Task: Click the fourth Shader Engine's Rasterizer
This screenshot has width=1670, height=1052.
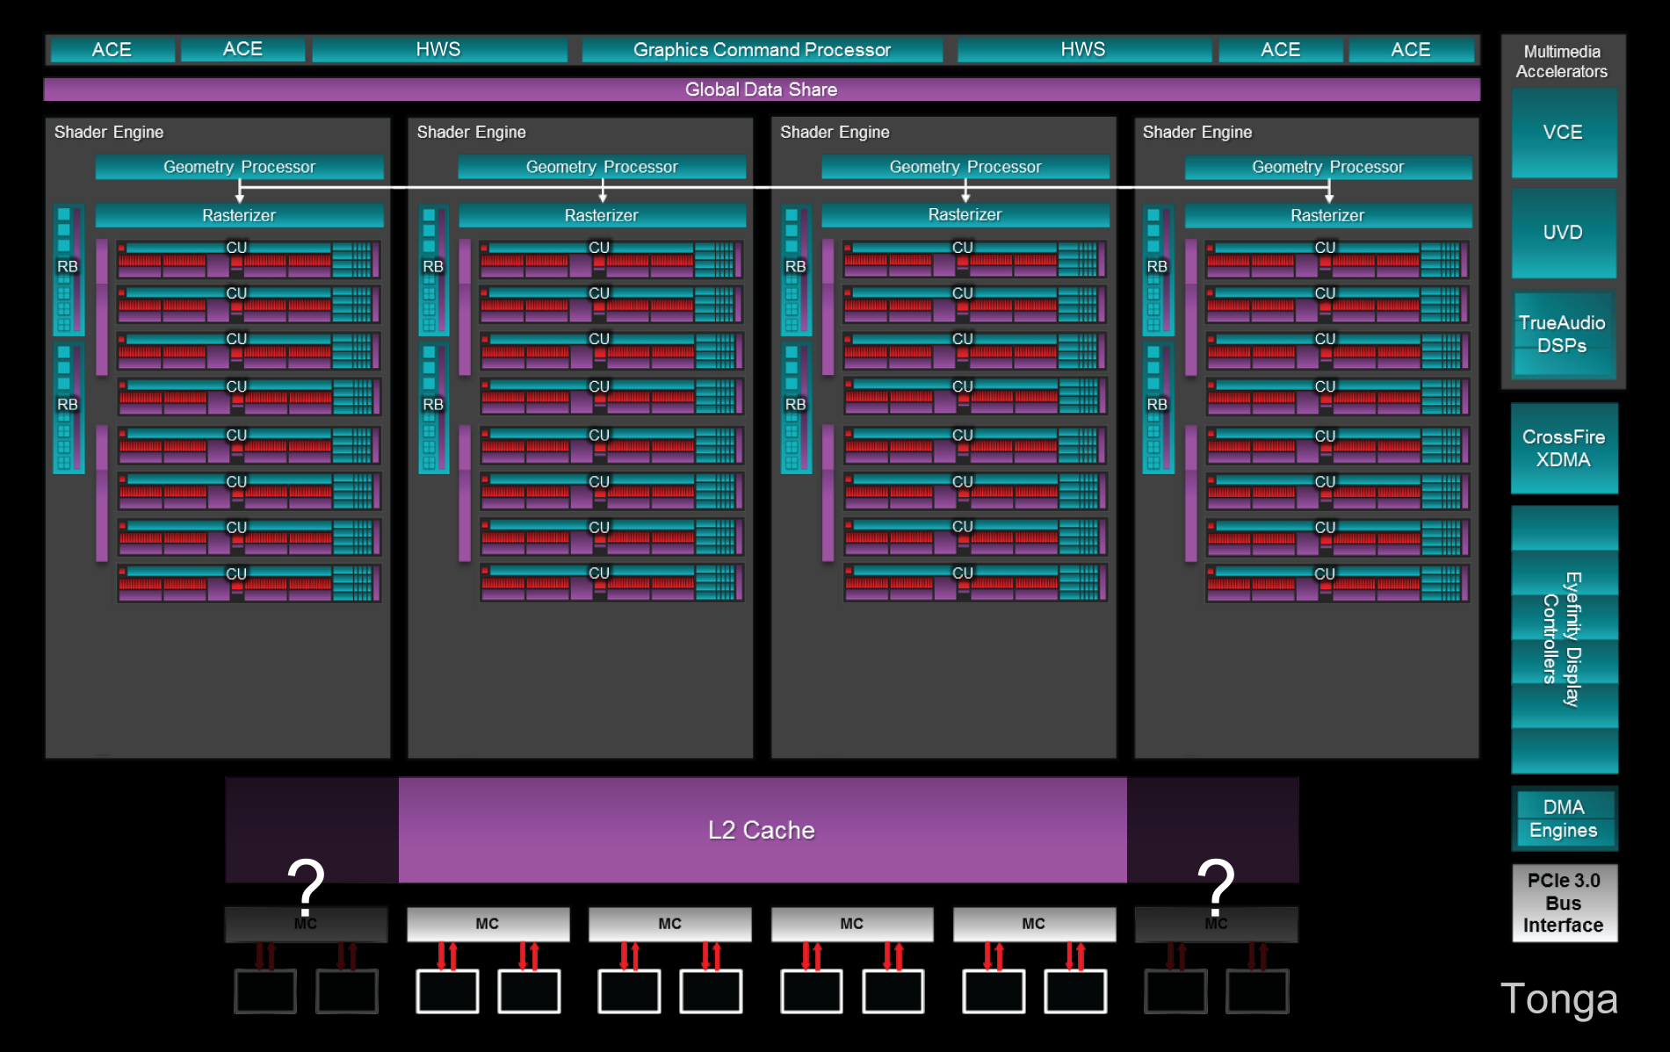Action: [x=1328, y=215]
